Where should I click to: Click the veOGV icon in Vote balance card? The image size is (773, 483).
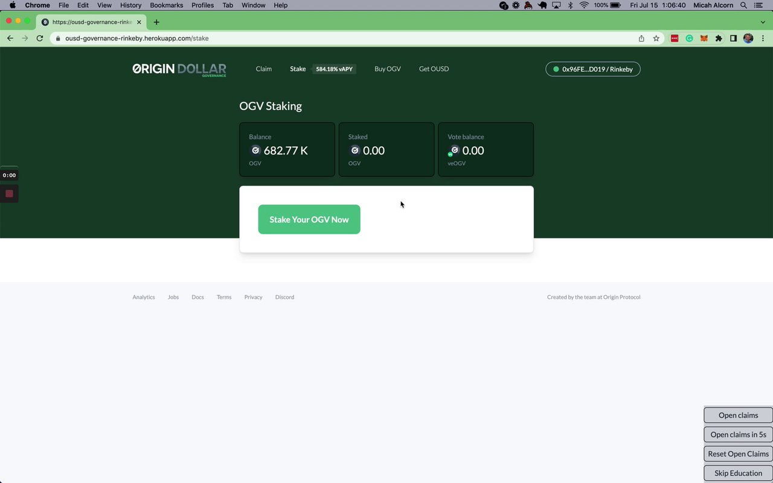(454, 150)
